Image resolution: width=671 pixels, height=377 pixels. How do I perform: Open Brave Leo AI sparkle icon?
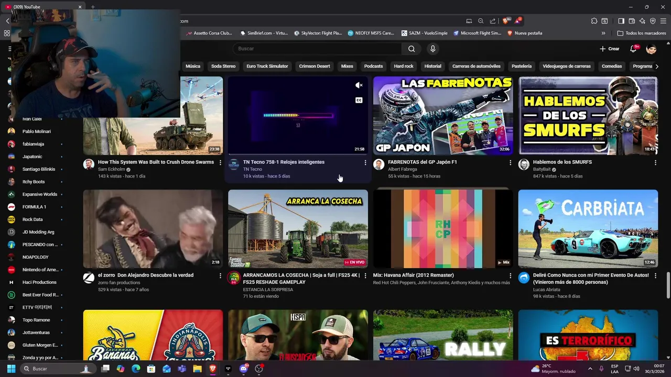(642, 21)
